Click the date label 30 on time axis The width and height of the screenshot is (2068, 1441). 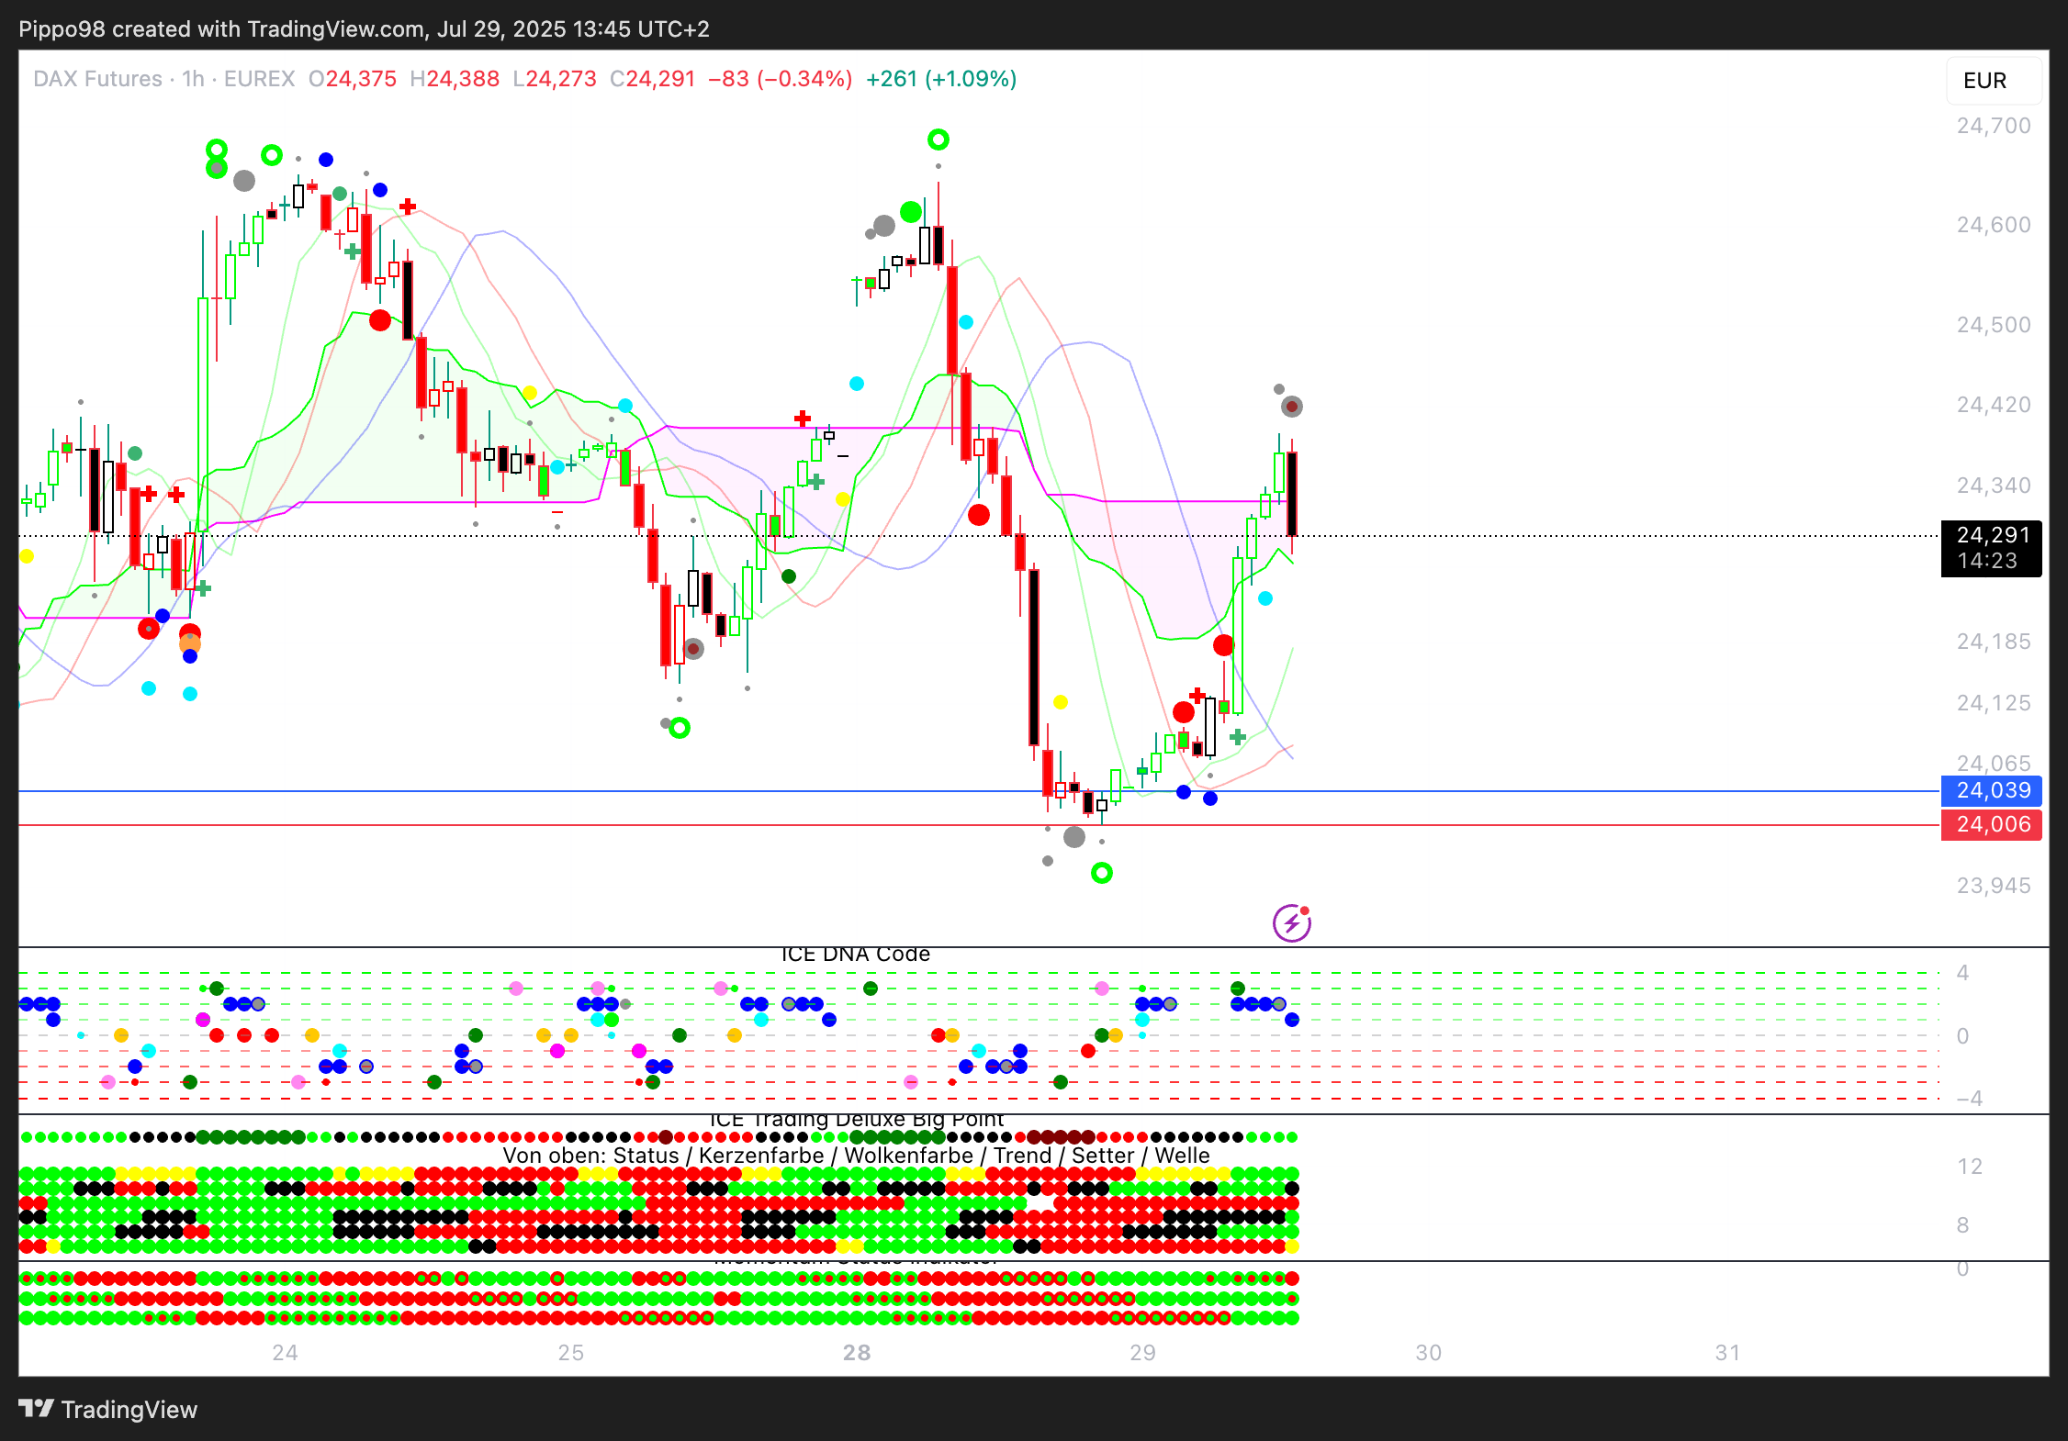pyautogui.click(x=1428, y=1353)
